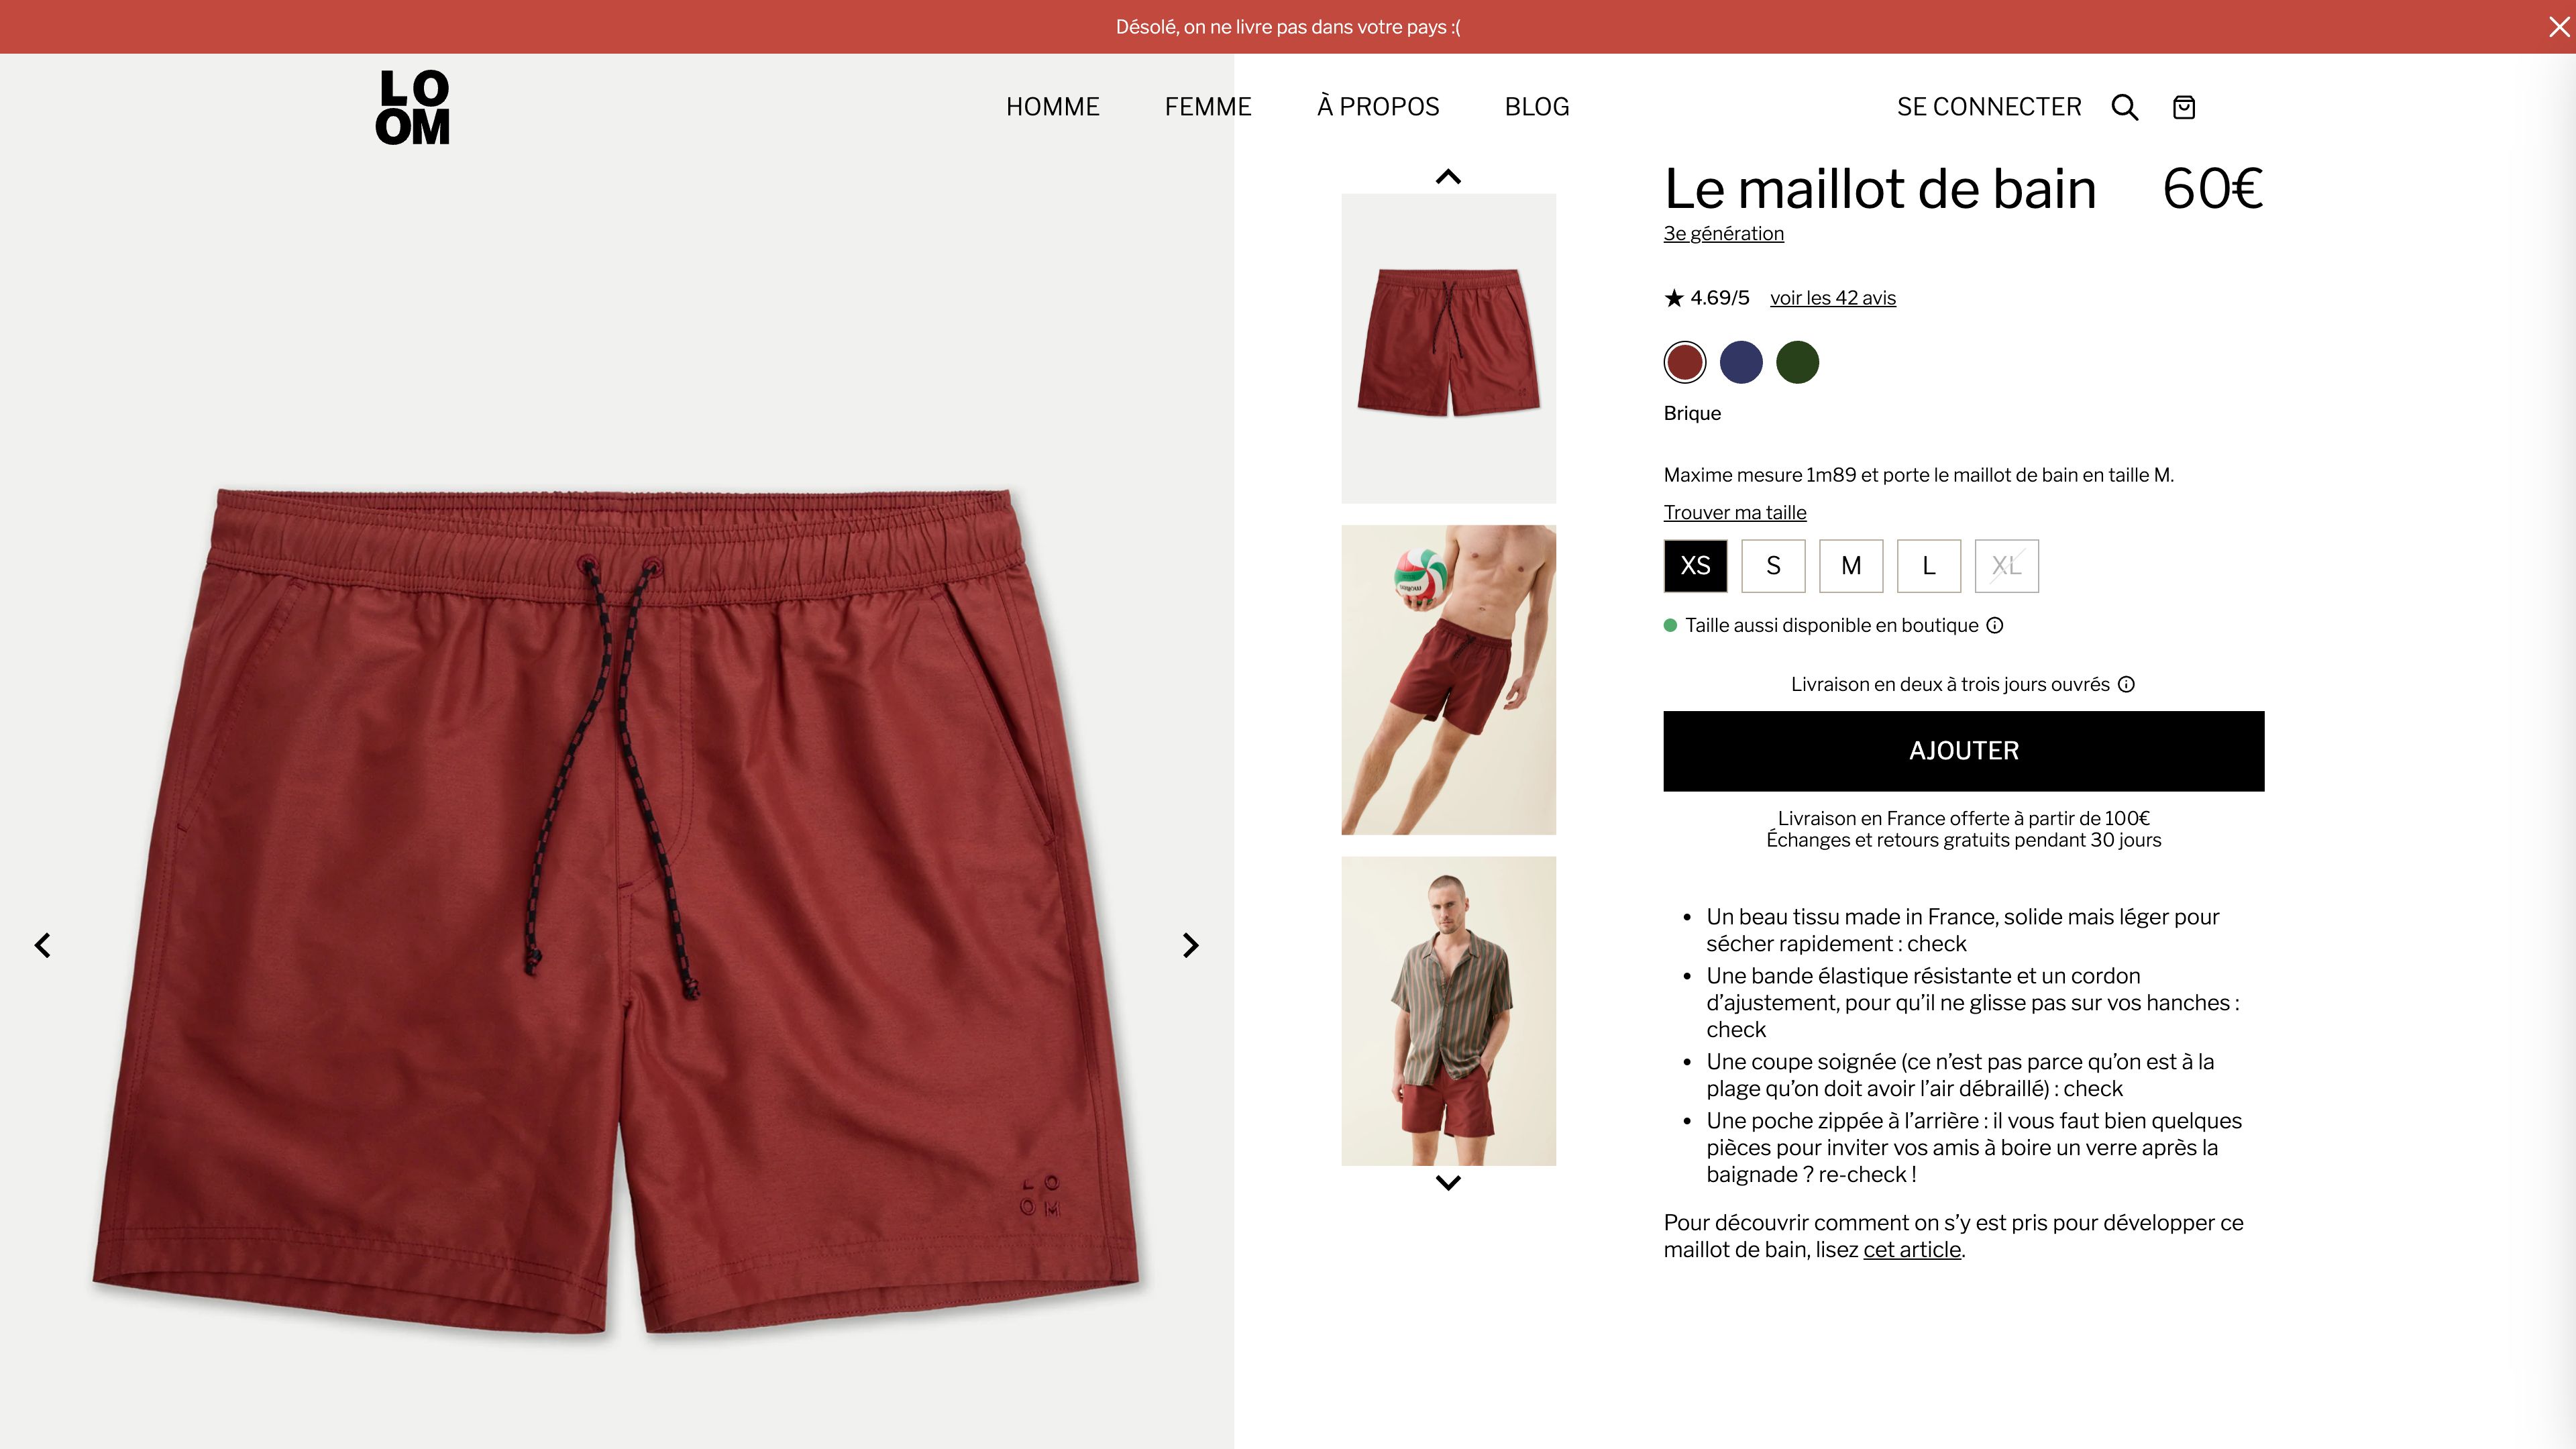Click the LOOM logo
Image resolution: width=2576 pixels, height=1449 pixels.
[413, 107]
